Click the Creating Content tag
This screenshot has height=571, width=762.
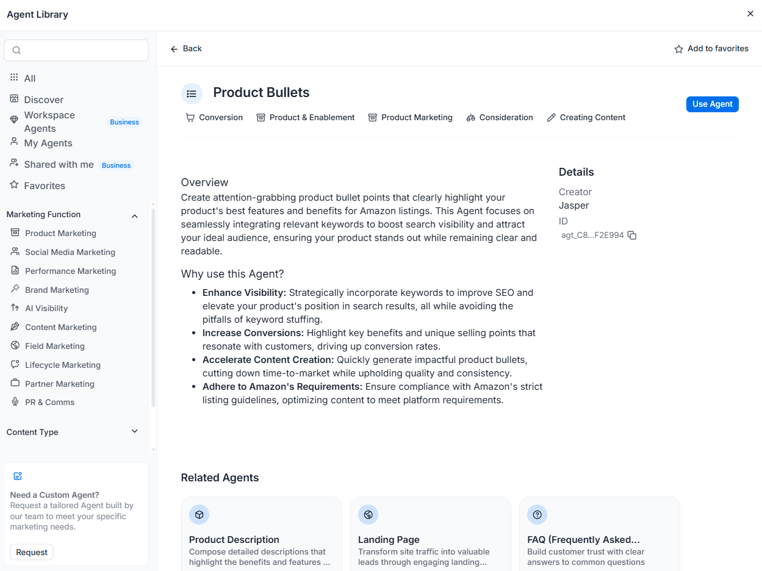click(586, 117)
